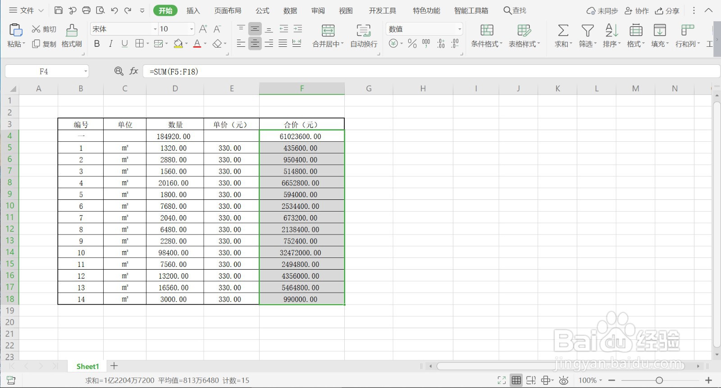Copy selection with 复制

[44, 44]
